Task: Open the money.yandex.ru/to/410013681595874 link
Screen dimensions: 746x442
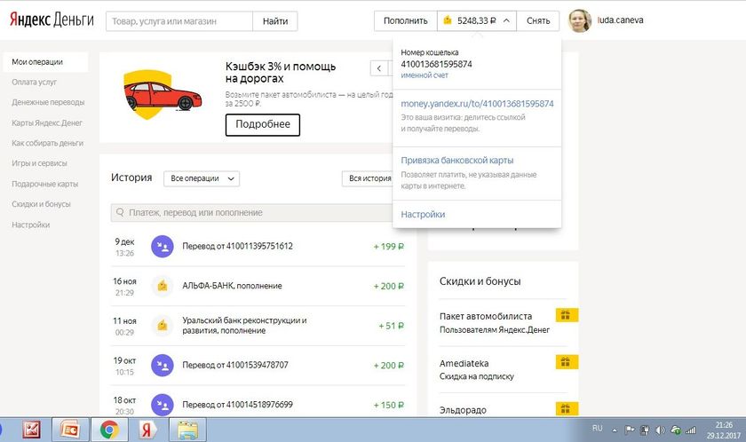Action: [477, 104]
